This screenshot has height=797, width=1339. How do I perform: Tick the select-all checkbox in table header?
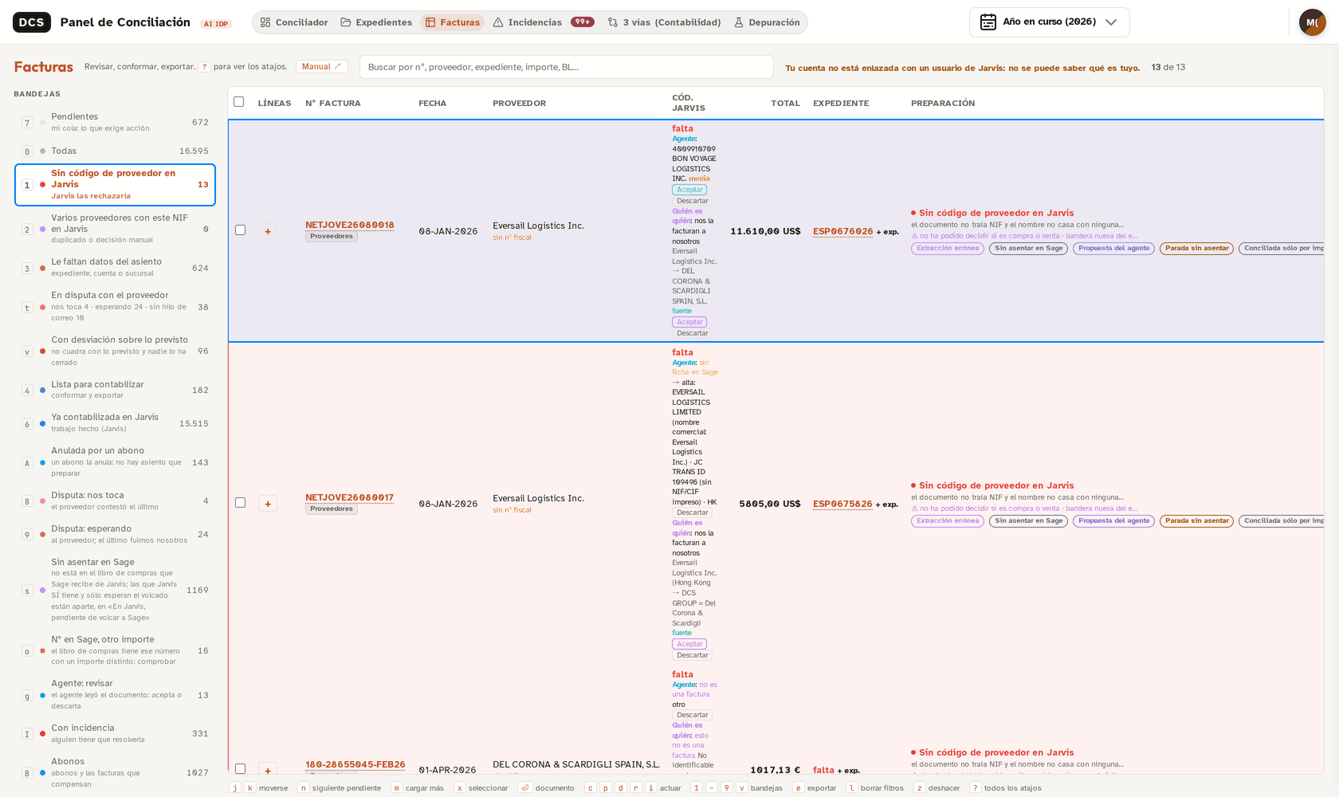[238, 101]
